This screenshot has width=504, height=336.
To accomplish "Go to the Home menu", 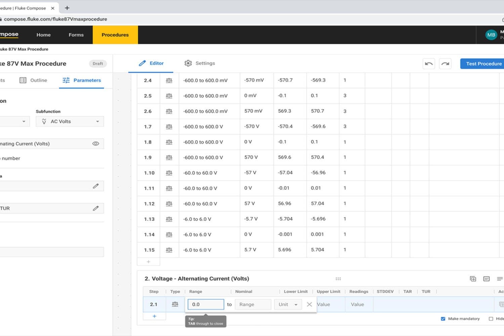I will (x=44, y=35).
